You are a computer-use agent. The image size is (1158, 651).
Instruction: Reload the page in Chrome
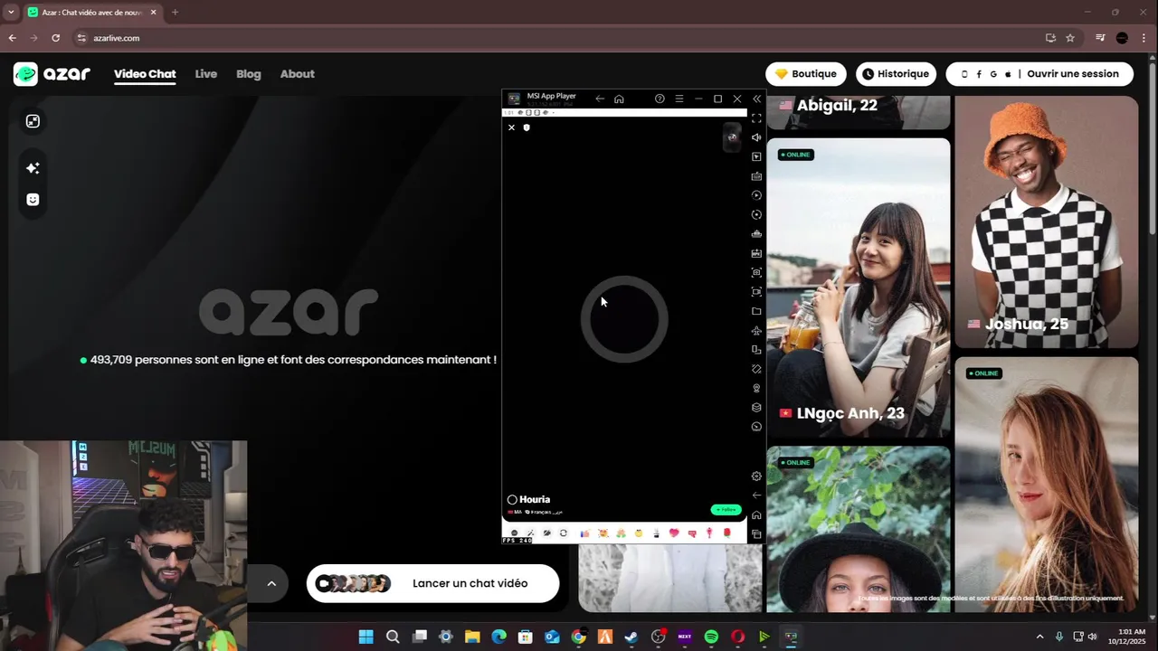55,38
